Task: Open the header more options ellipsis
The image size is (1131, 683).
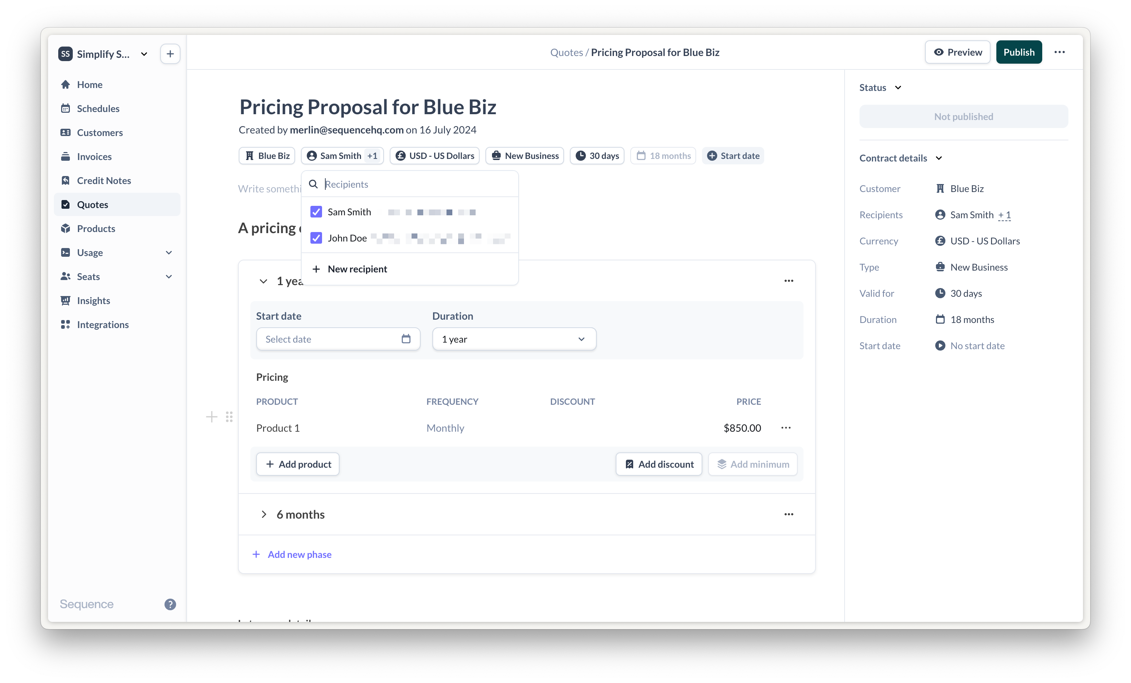Action: pos(1059,52)
